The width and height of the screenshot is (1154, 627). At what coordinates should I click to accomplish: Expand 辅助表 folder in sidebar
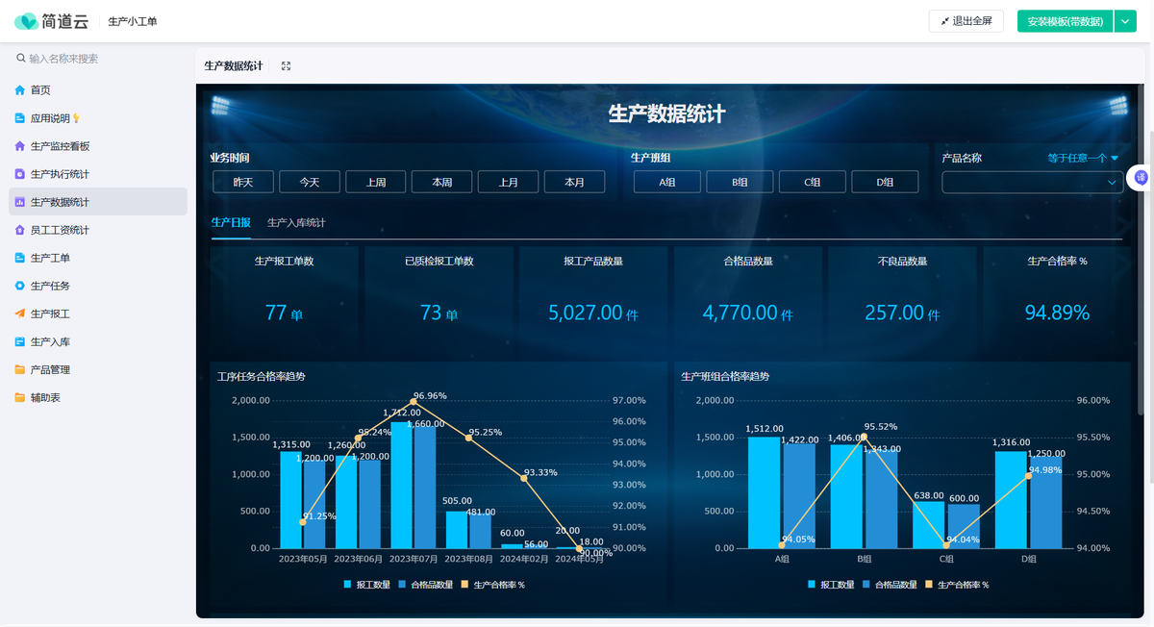click(98, 397)
